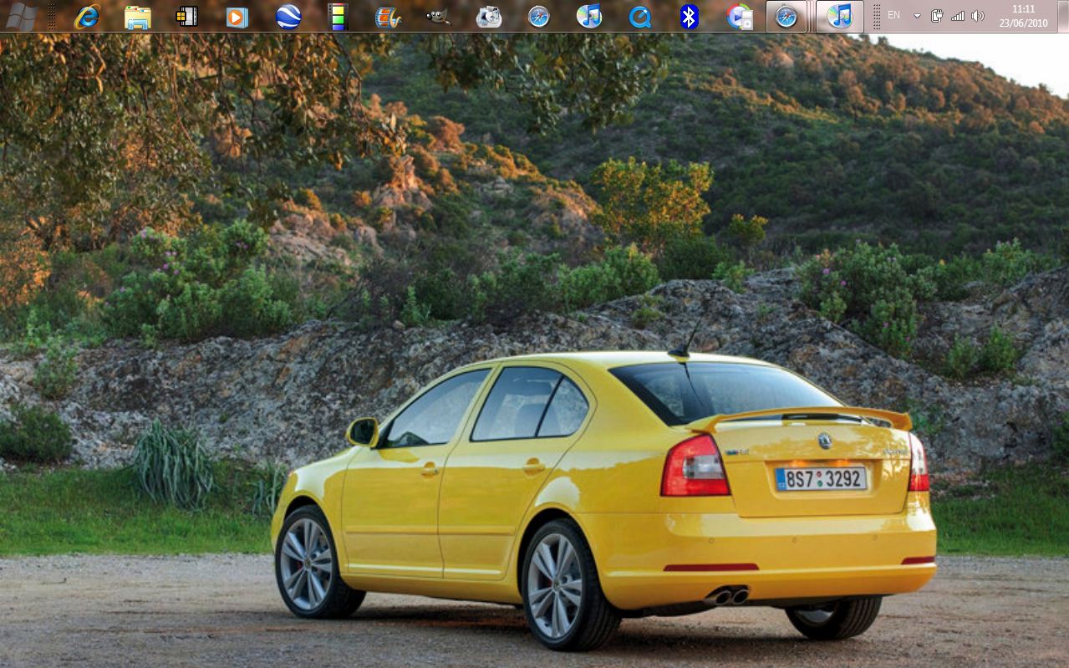
Task: Launch Internet Explorer from the taskbar
Action: click(x=86, y=16)
